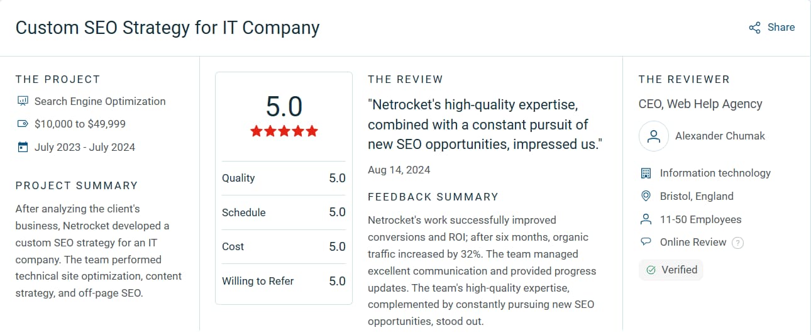Screen dimensions: 811x335
Task: Click the calendar icon beside project dates
Action: (23, 148)
